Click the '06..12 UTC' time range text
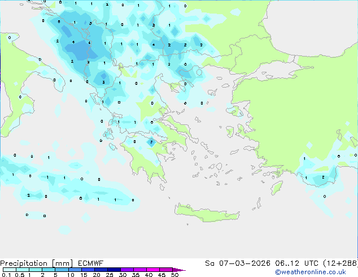The image size is (358, 277). (297, 263)
